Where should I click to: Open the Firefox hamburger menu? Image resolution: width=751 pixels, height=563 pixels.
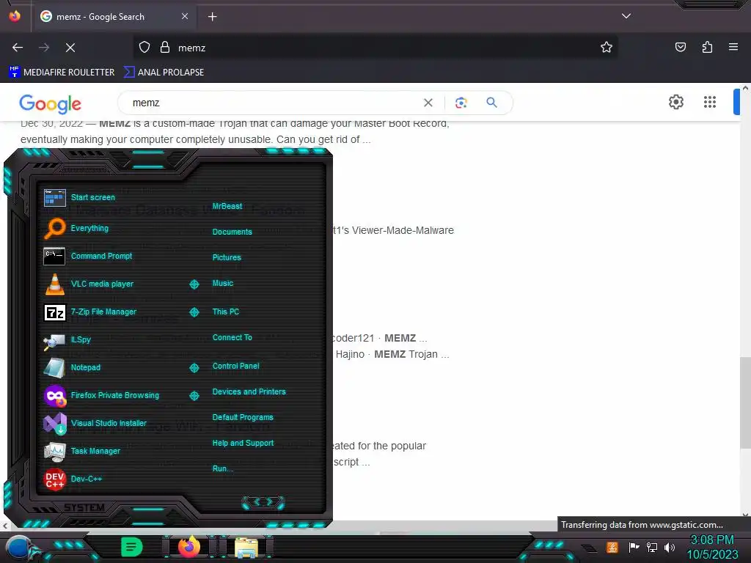pyautogui.click(x=733, y=47)
